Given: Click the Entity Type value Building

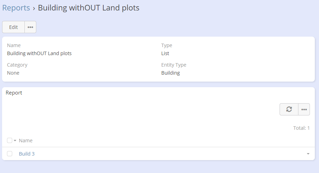Looking at the screenshot, I should point(170,73).
